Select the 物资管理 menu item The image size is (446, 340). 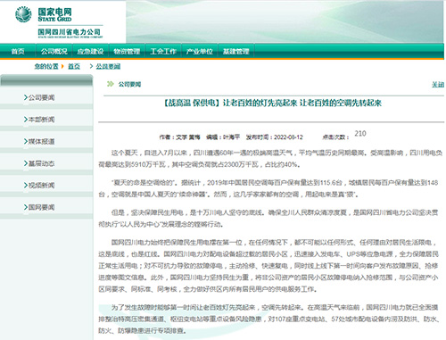[x=127, y=52]
